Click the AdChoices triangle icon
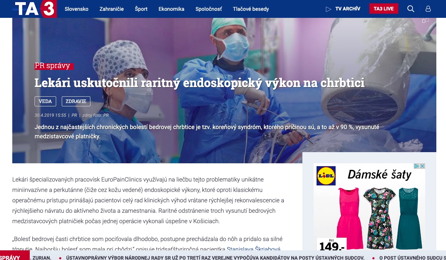This screenshot has height=260, width=446. coord(416,166)
